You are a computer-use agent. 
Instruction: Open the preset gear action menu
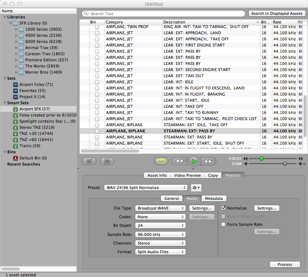tap(196, 188)
